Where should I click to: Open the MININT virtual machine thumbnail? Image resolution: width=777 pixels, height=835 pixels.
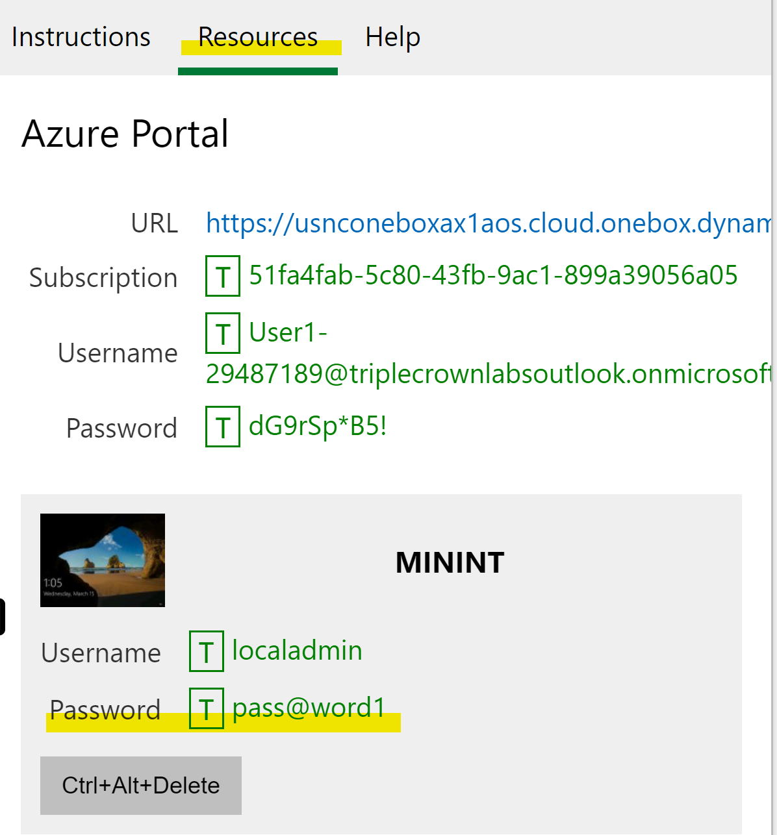[103, 560]
